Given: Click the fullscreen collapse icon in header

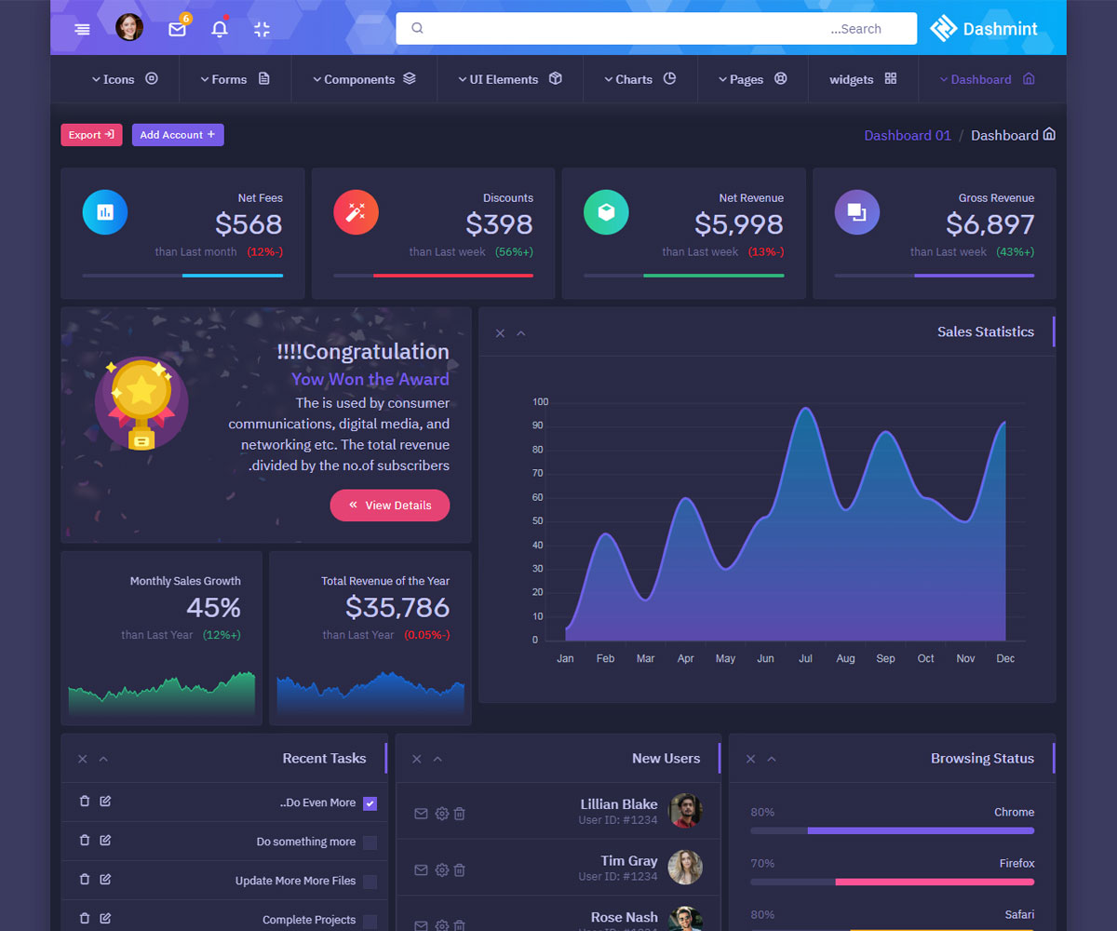Looking at the screenshot, I should pyautogui.click(x=262, y=29).
